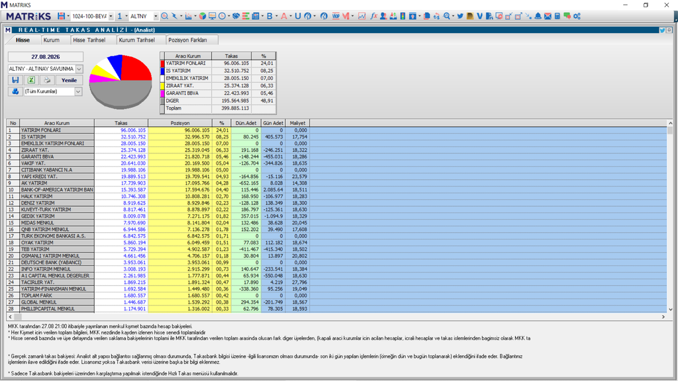Click the red letter A toolbar icon
678x381 pixels.
pos(283,16)
